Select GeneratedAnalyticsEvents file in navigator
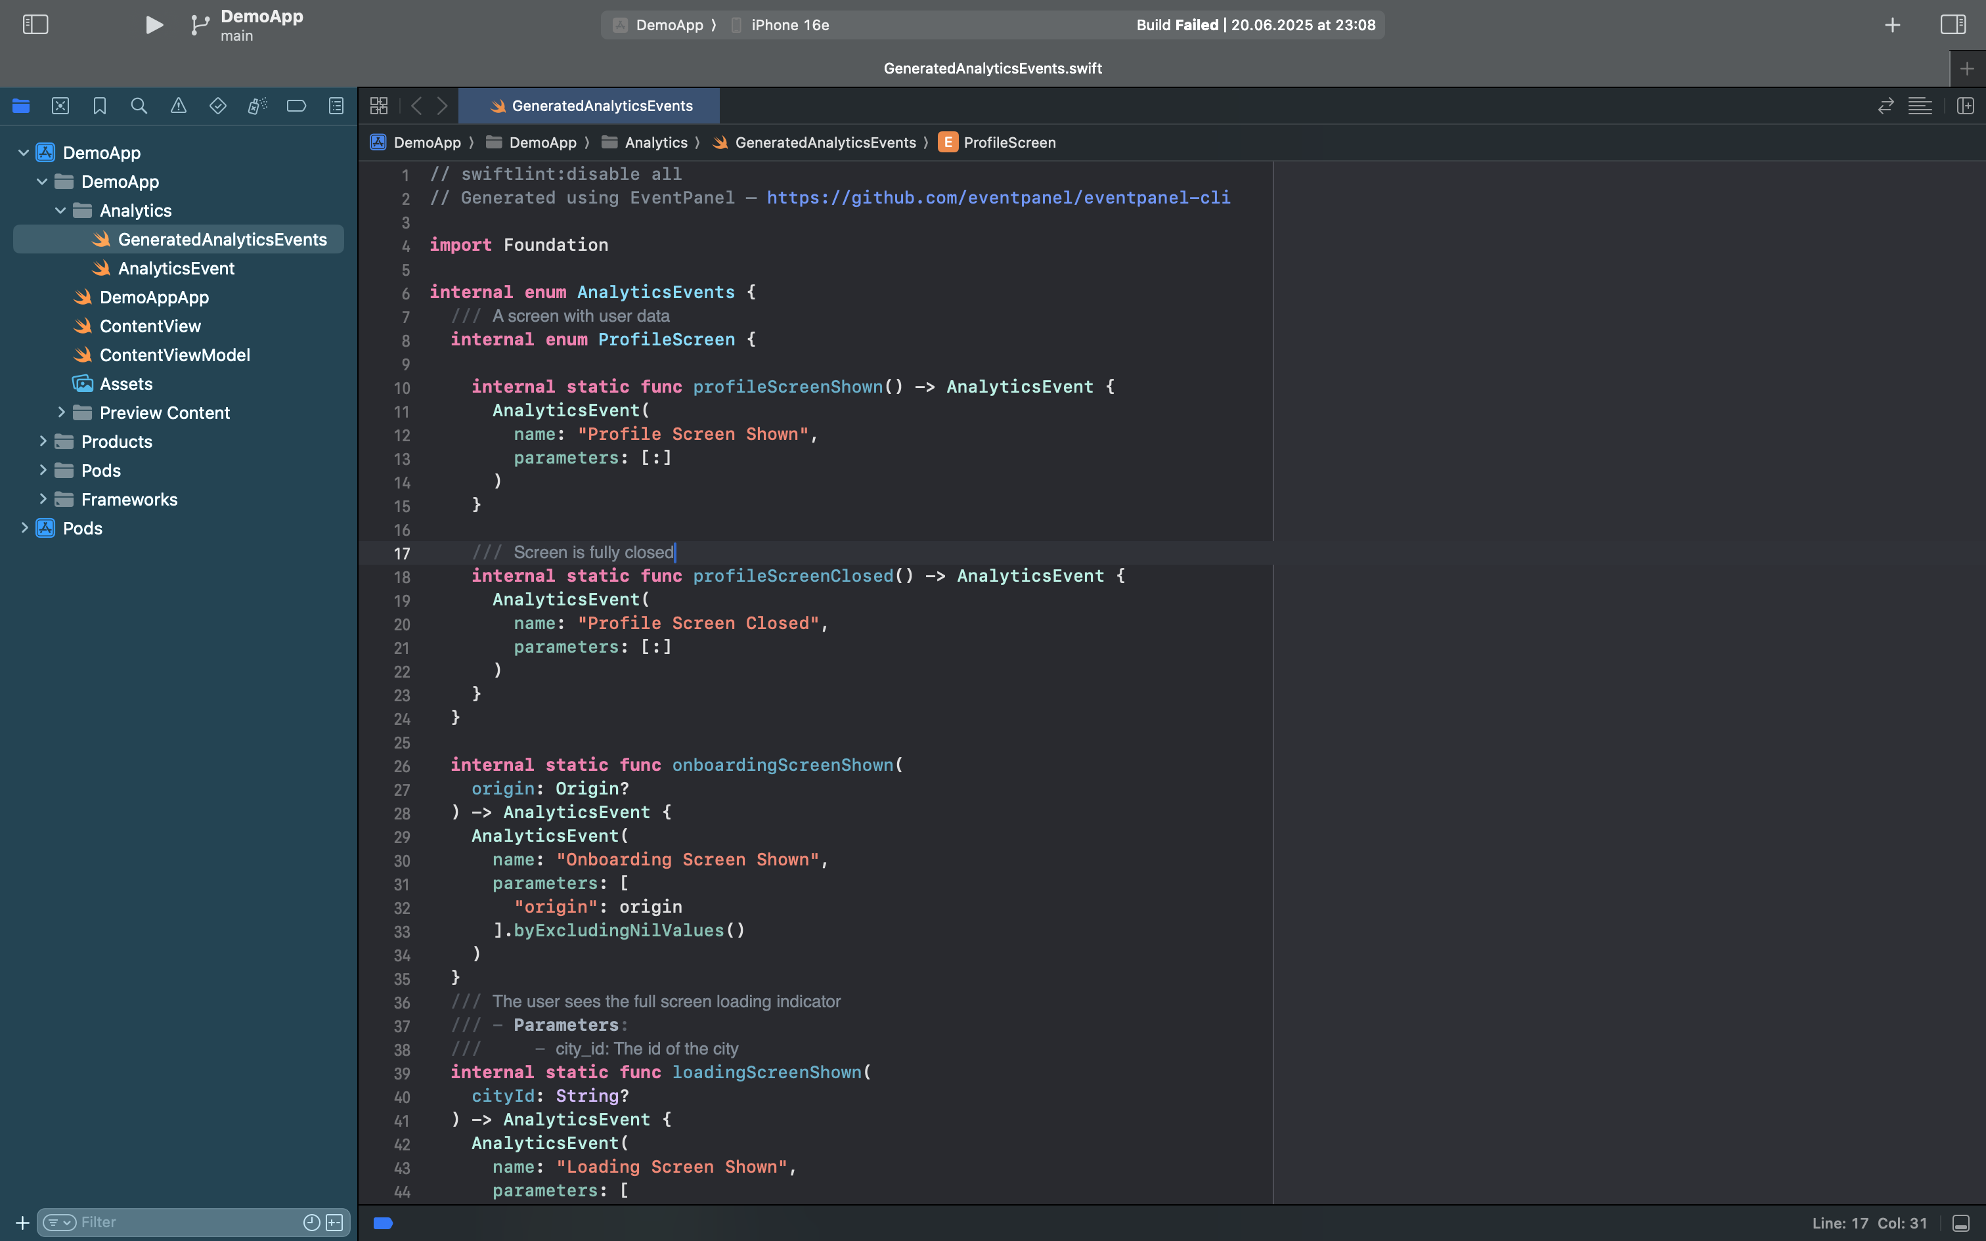1986x1241 pixels. coord(179,240)
